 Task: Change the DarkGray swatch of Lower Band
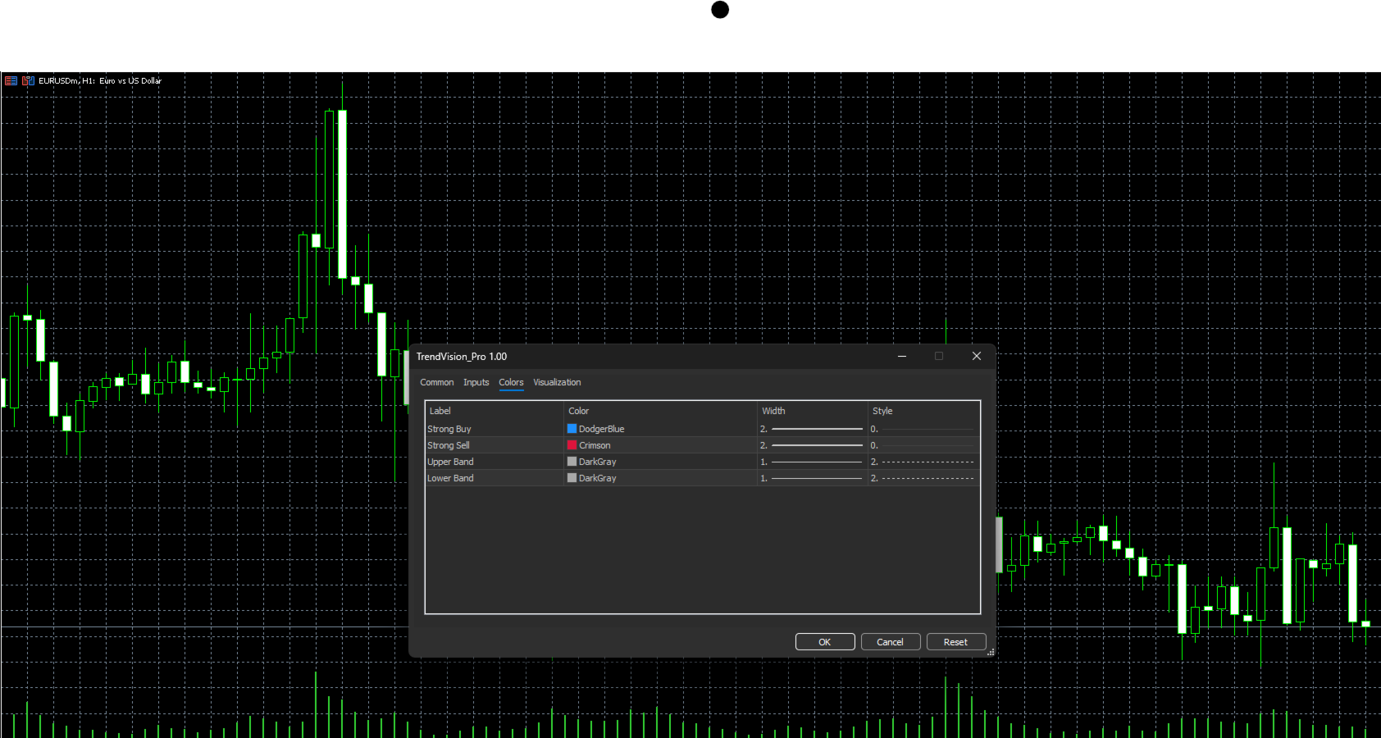[572, 478]
